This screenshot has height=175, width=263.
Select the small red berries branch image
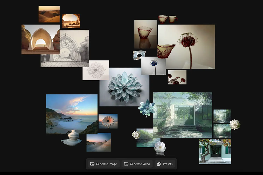pos(177,77)
